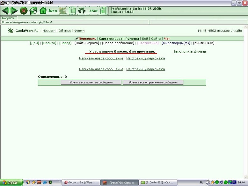The height and width of the screenshot is (186, 248).
Task: Click the empty field right of address bar
Action: pyautogui.click(x=198, y=22)
